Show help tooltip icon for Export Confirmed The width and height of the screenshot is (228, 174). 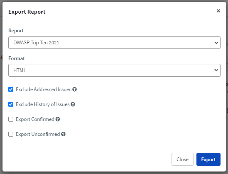[x=58, y=119]
